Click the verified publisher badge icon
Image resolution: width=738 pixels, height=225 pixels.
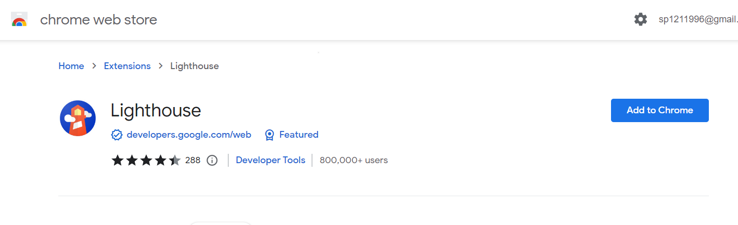tap(117, 135)
